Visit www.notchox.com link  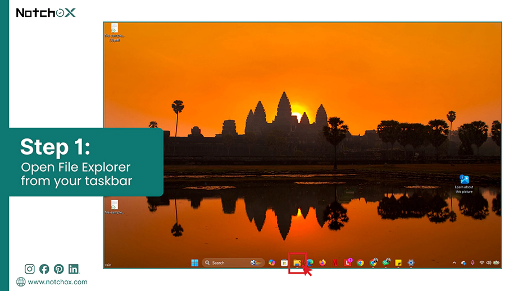click(x=57, y=282)
